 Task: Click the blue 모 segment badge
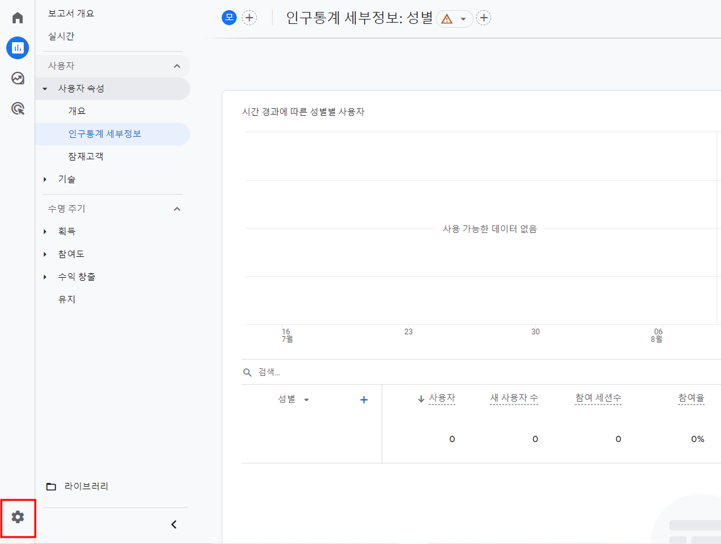pos(229,18)
